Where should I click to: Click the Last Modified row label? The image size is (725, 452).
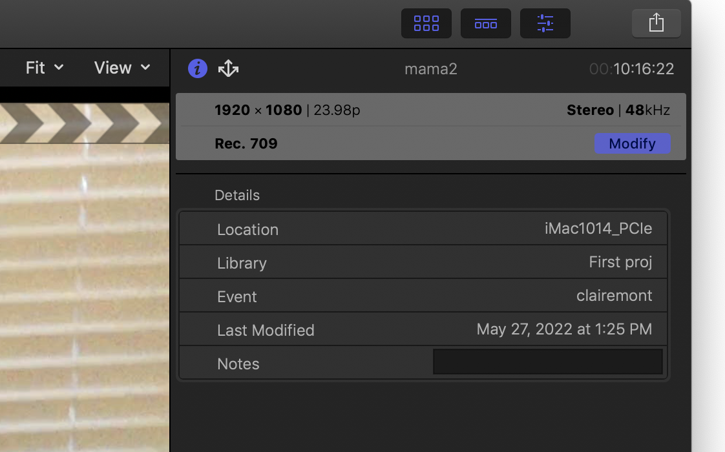(266, 331)
